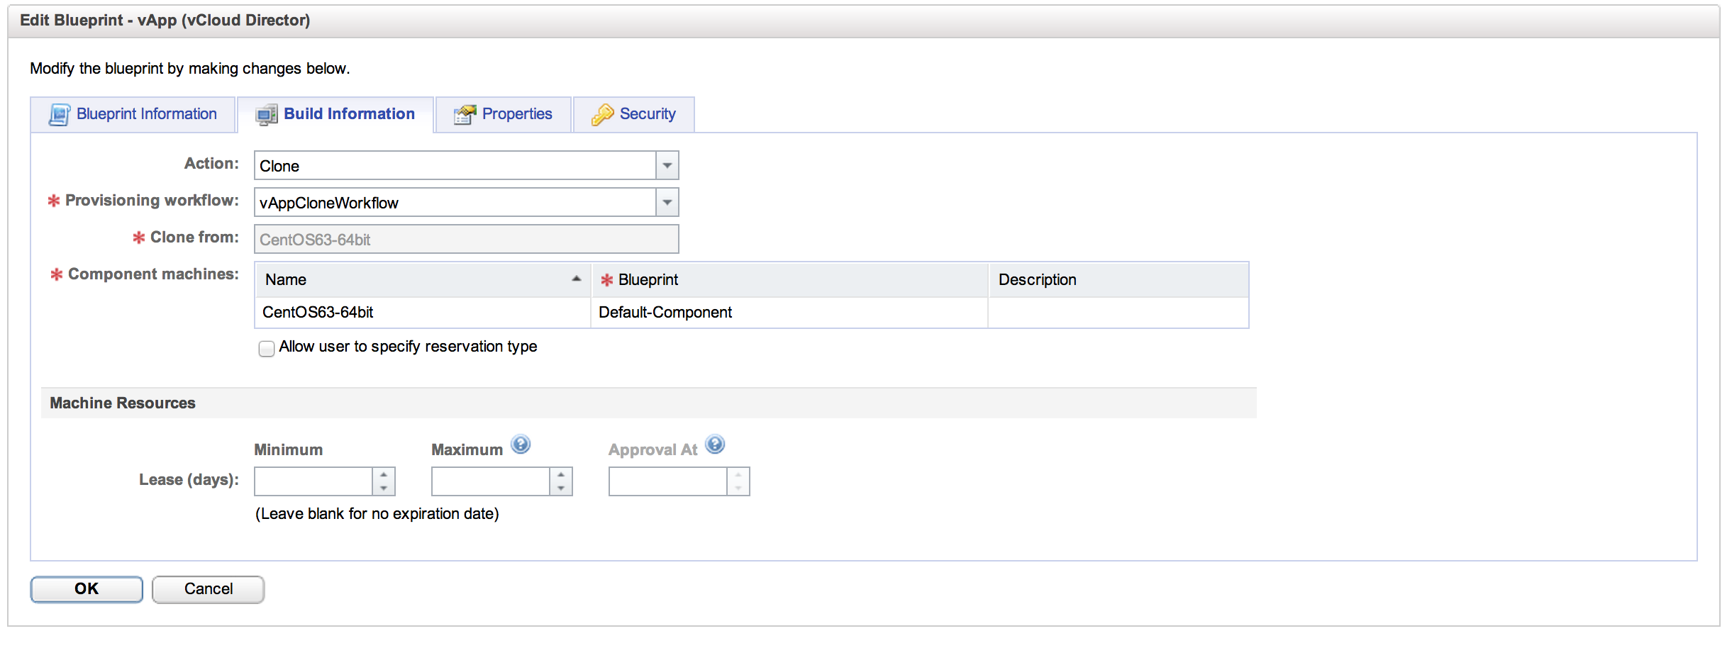Screen dimensions: 1732x648
Task: Click the Security key icon
Action: (602, 114)
